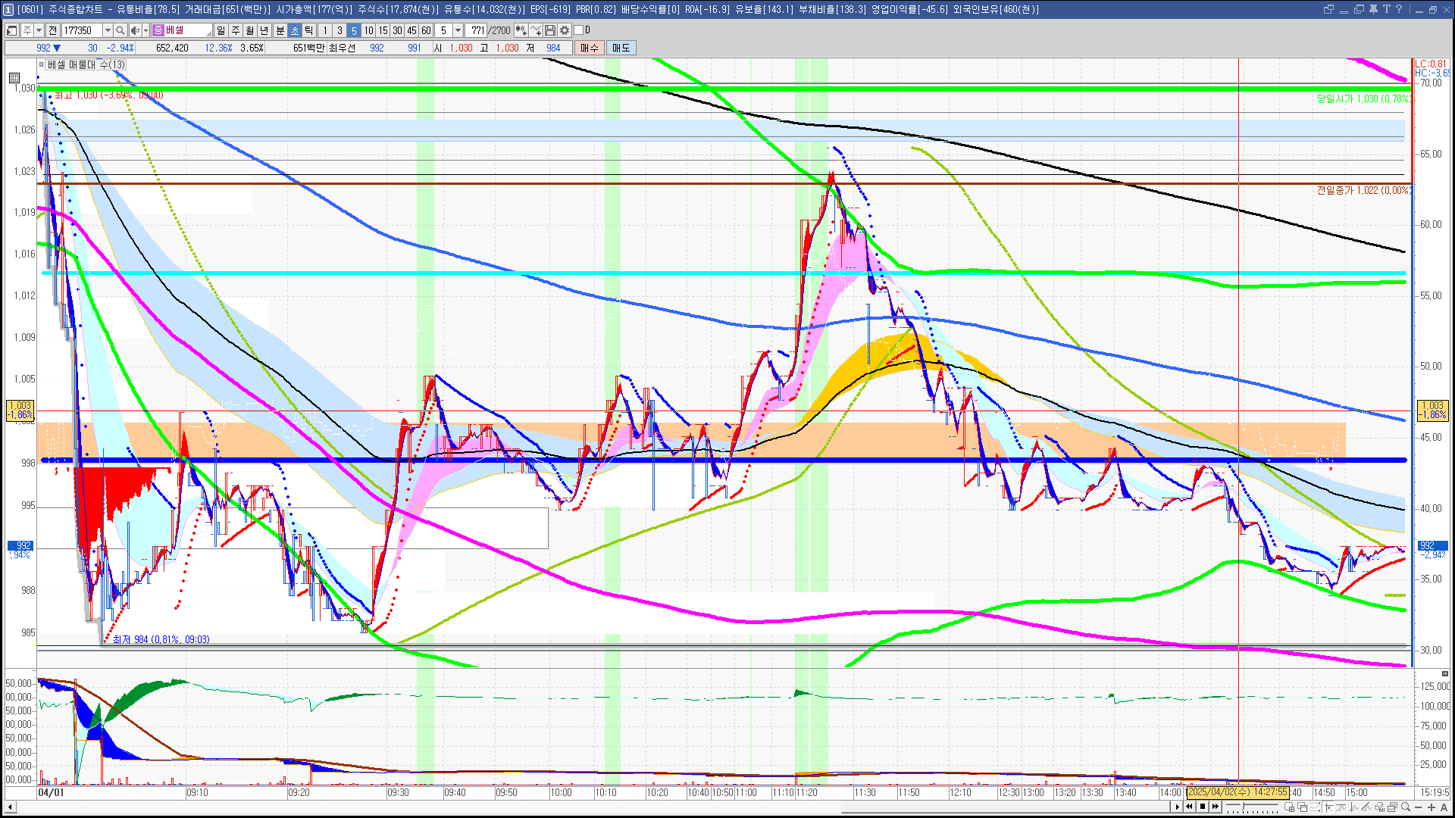Select the 60 interval tab

(426, 30)
